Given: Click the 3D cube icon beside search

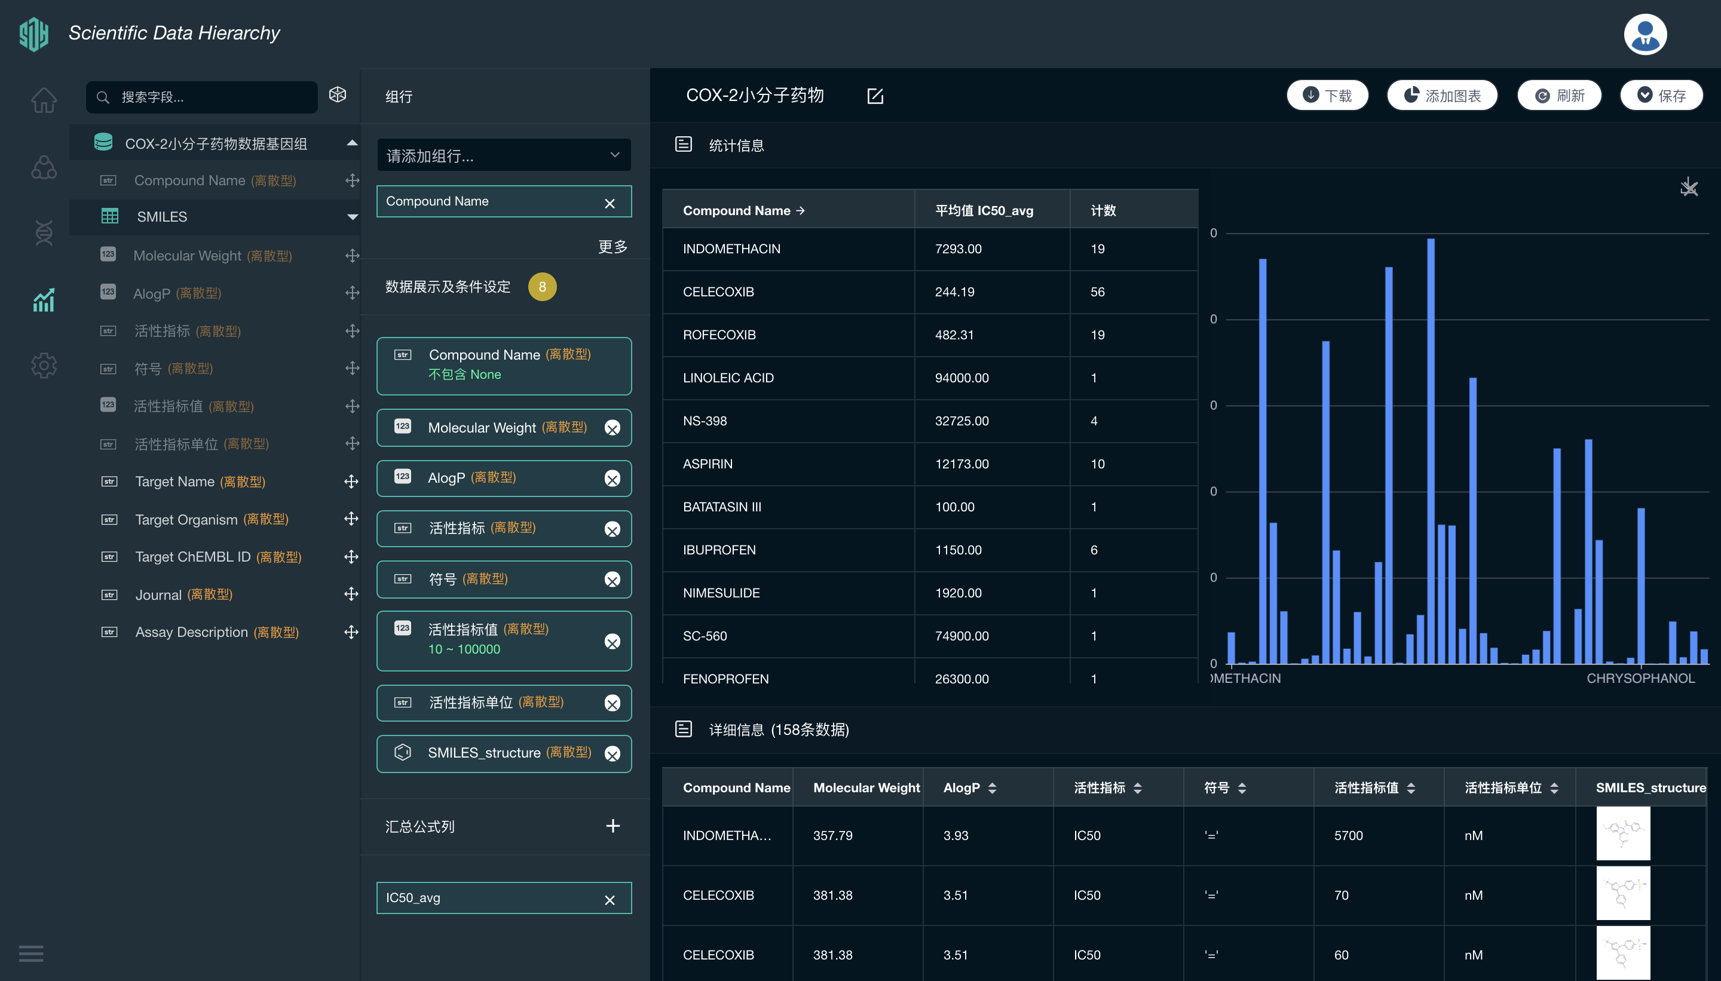Looking at the screenshot, I should [338, 95].
